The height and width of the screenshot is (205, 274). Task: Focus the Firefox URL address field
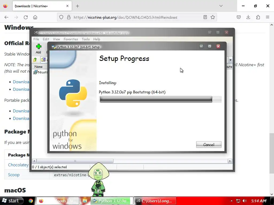137,17
